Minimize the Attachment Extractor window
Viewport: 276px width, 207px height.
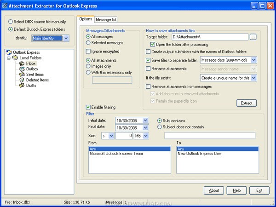[254, 6]
